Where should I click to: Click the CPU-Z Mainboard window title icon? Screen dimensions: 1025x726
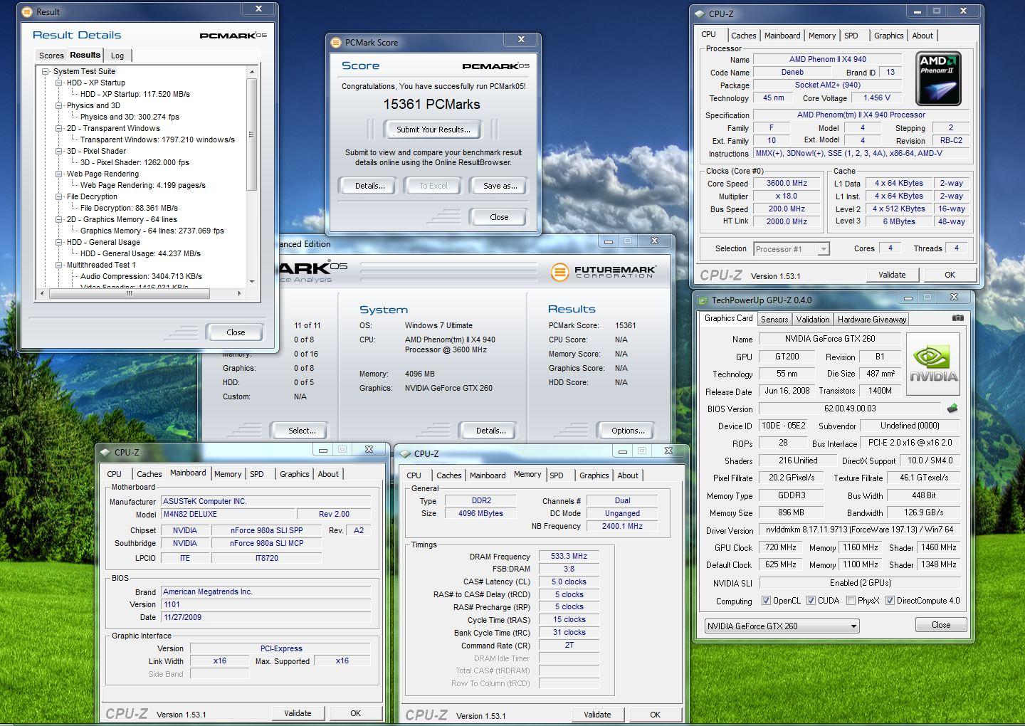[105, 452]
